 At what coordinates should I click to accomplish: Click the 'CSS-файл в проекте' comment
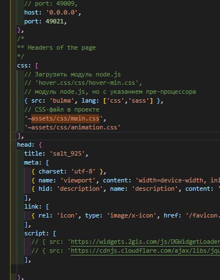click(61, 109)
